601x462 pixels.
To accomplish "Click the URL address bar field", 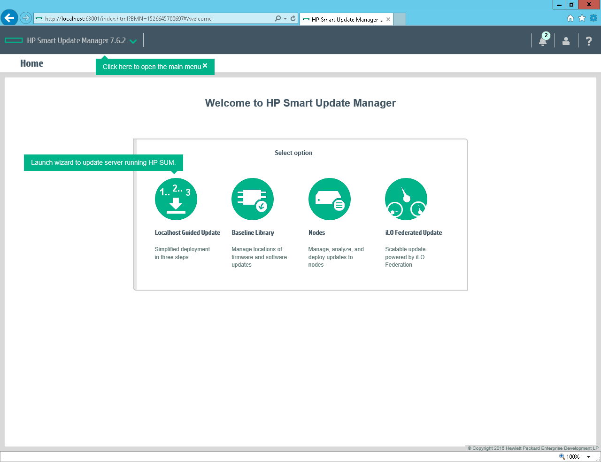I will pyautogui.click(x=155, y=19).
